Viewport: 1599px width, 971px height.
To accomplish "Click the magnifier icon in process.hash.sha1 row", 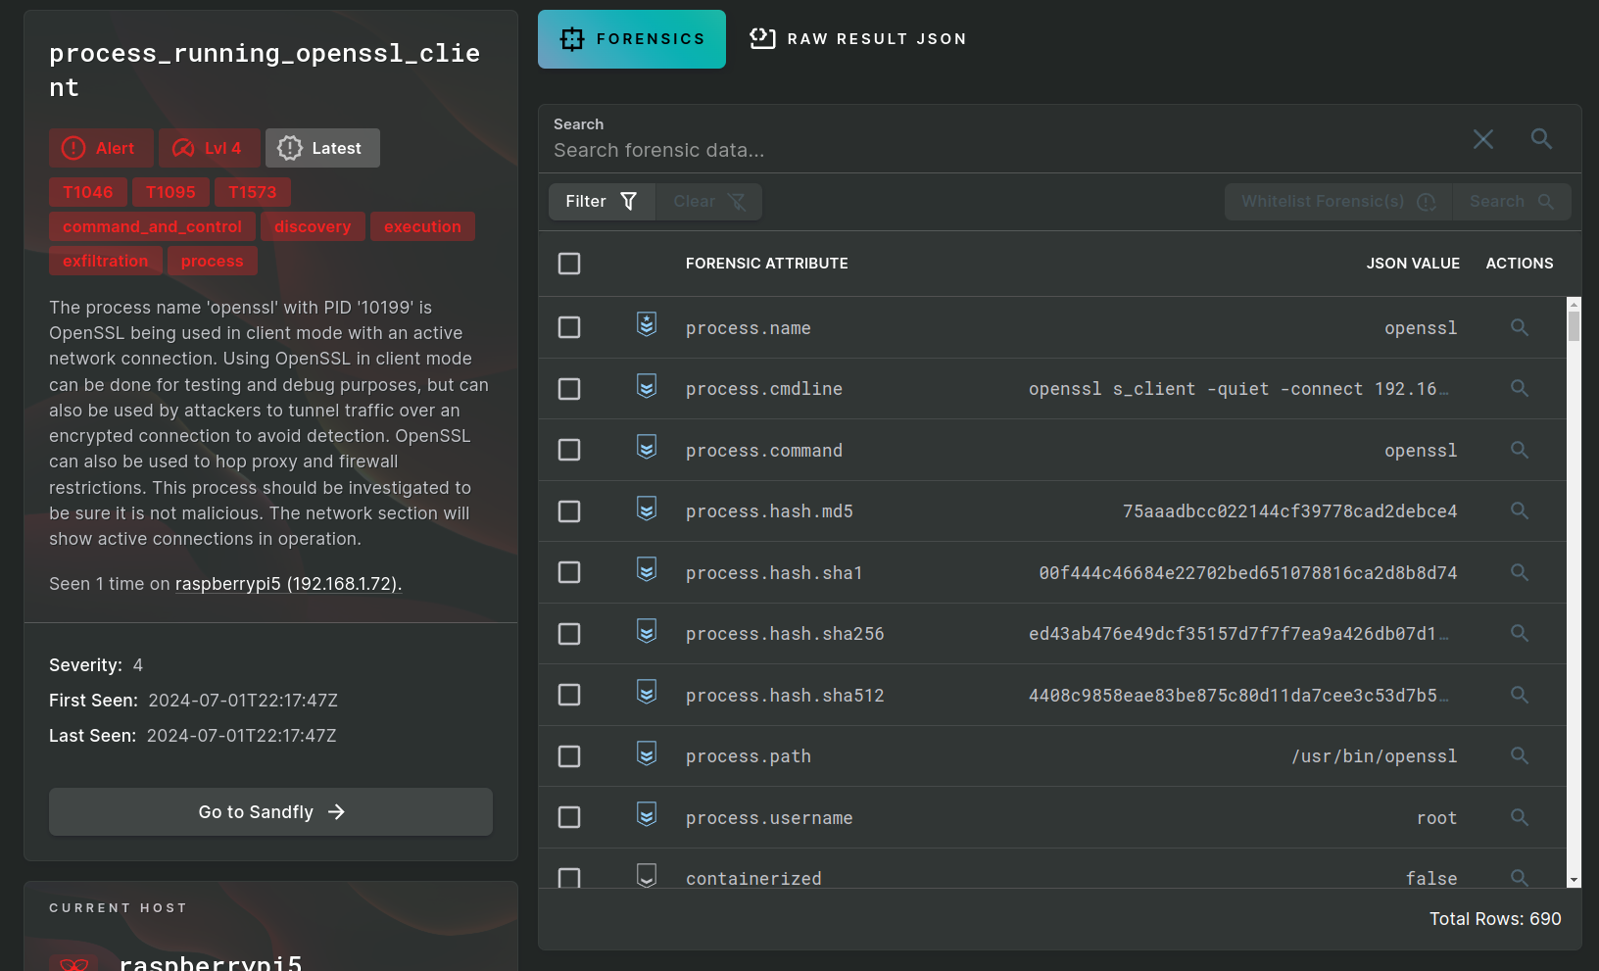I will [1520, 572].
